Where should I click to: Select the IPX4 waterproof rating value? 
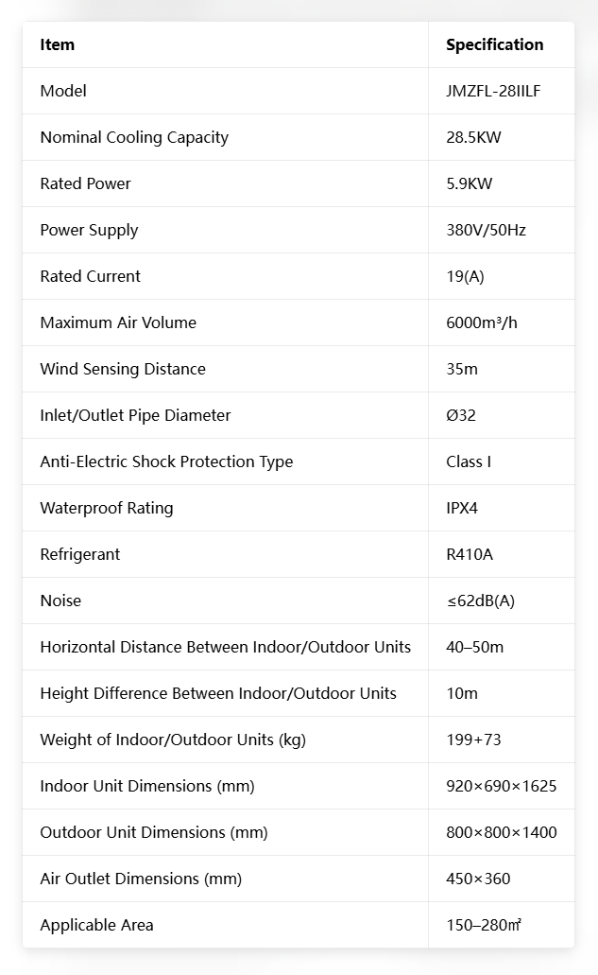point(461,508)
